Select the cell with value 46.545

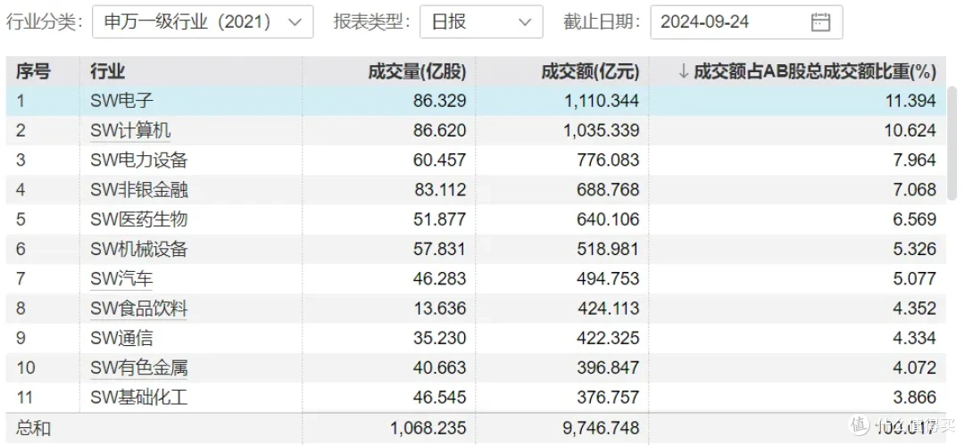click(x=437, y=398)
